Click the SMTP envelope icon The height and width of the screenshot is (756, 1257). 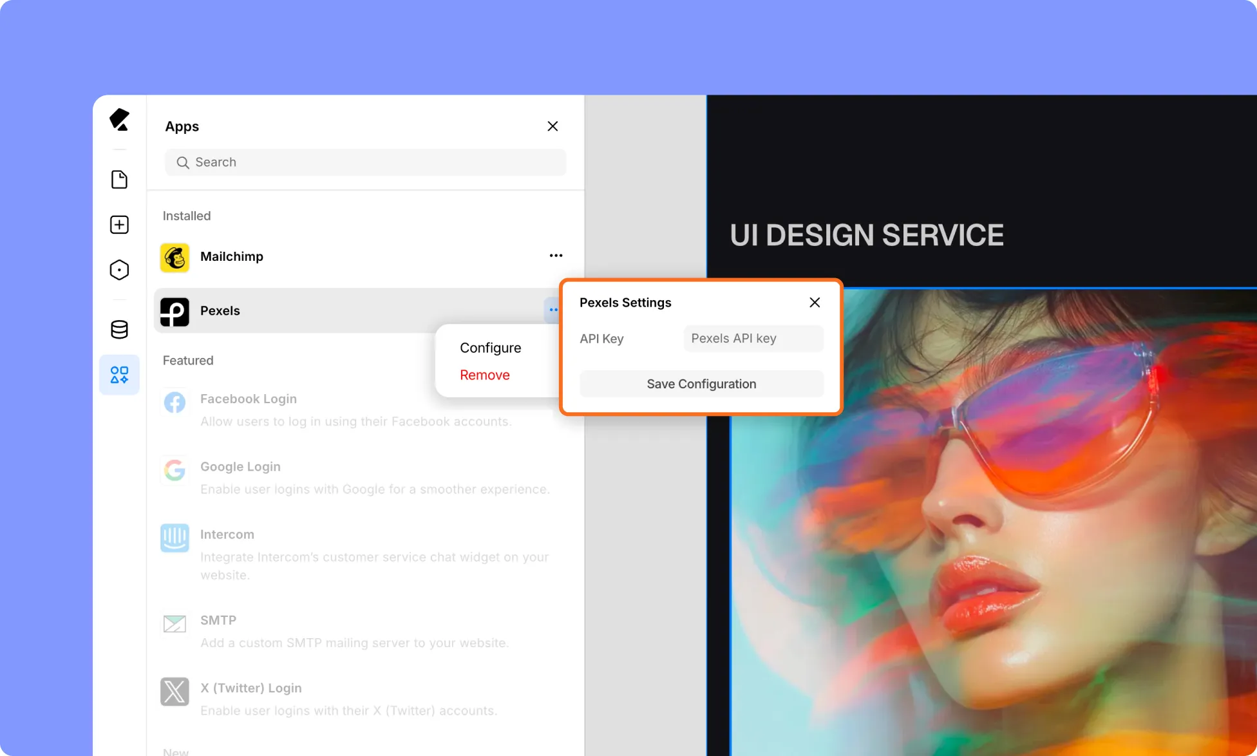click(x=175, y=623)
